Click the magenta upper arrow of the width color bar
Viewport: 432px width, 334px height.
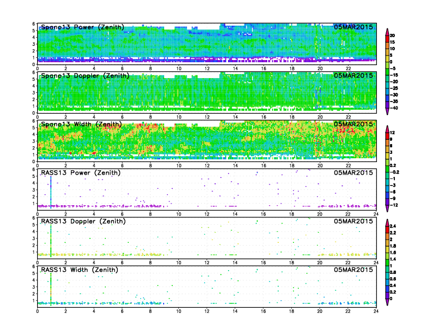coord(387,223)
